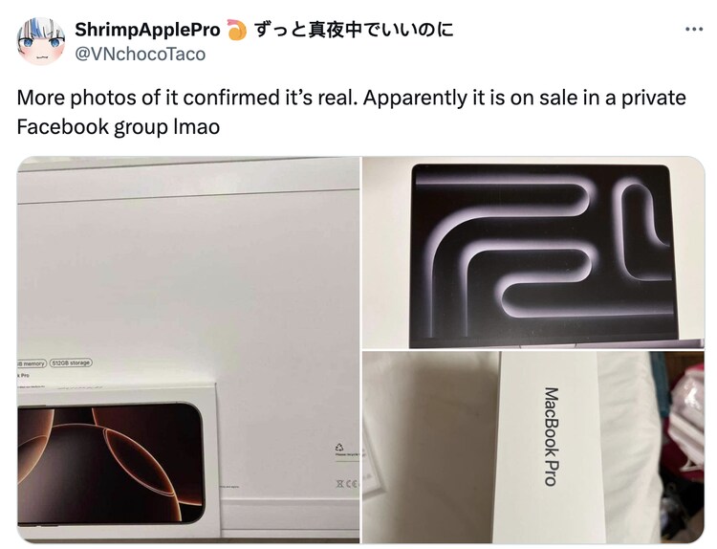Viewport: 717px width, 549px height.
Task: Click the CE mark on the box photo
Action: (x=348, y=484)
